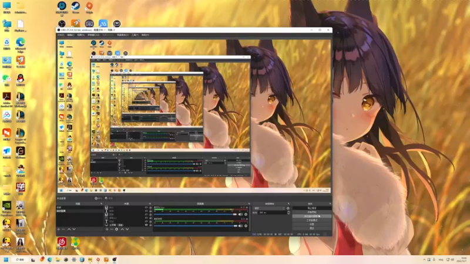Open transition properties gear in Scene Transitions panel
This screenshot has width=470, height=264.
point(288,208)
